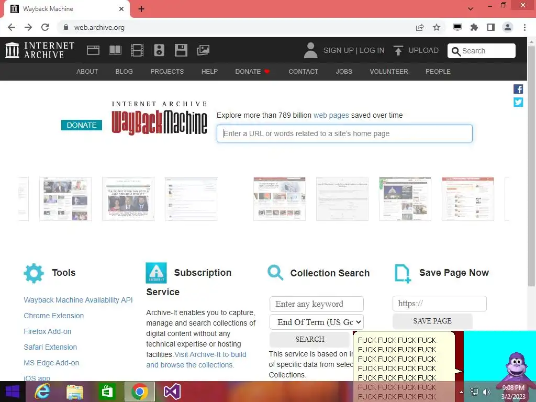The height and width of the screenshot is (402, 536).
Task: Click the SIGN UP | LOG IN link
Action: [354, 50]
